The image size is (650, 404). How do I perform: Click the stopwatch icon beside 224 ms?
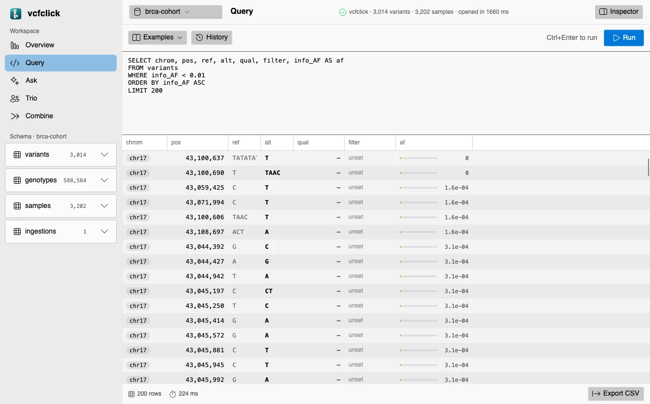(x=173, y=394)
